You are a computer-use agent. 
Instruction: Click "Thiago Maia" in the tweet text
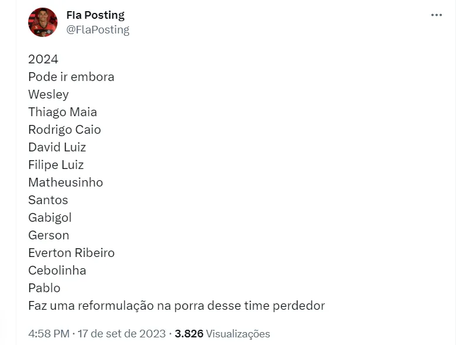click(62, 112)
